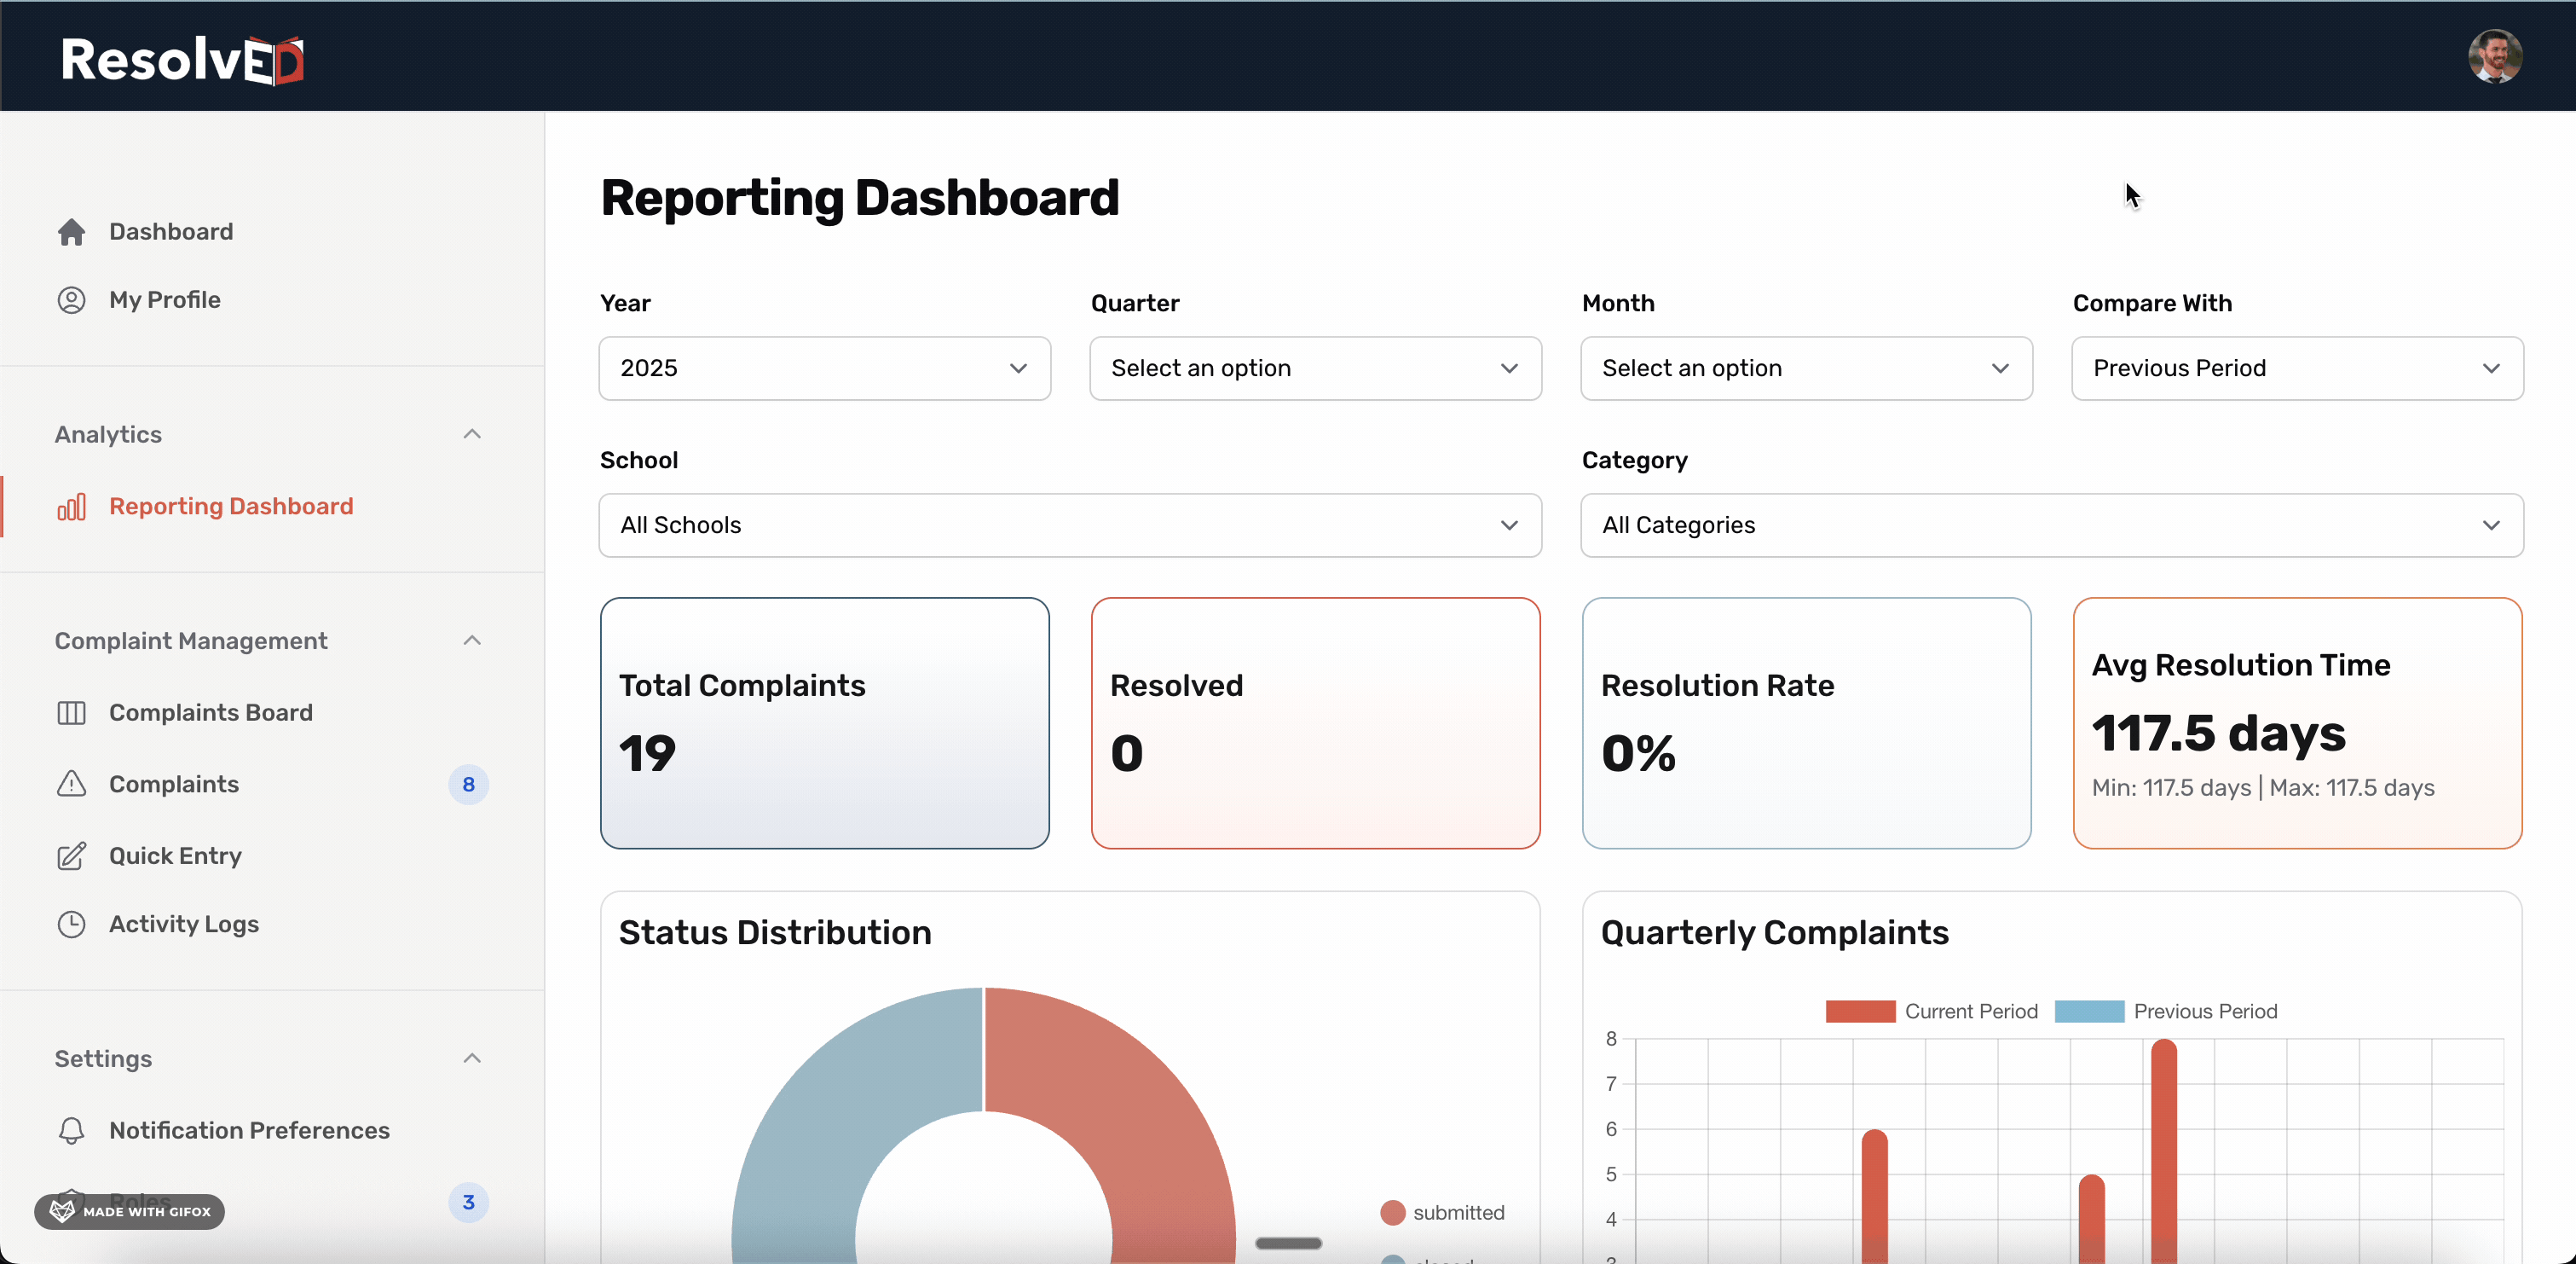Viewport: 2576px width, 1264px height.
Task: Open the School dropdown showing All Schools
Action: click(x=1070, y=525)
